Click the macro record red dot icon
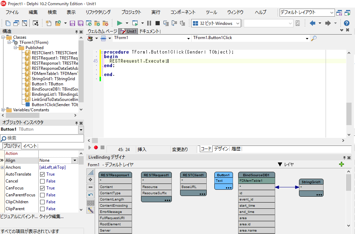Viewport: 355px width, 234px height. point(96,148)
